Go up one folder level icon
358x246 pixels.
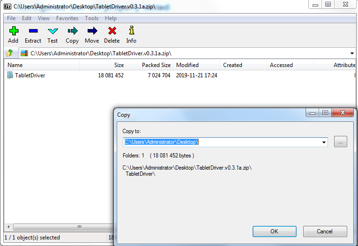[x=10, y=53]
